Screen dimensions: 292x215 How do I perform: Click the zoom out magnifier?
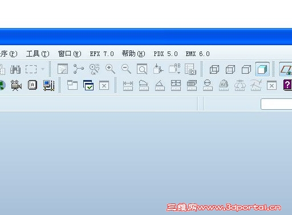126,69
